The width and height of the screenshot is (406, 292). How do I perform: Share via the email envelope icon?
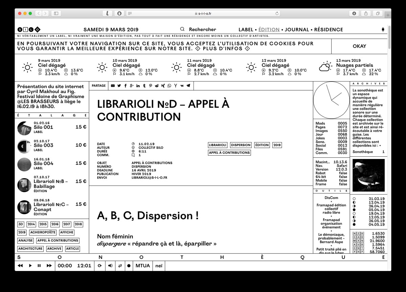click(113, 86)
